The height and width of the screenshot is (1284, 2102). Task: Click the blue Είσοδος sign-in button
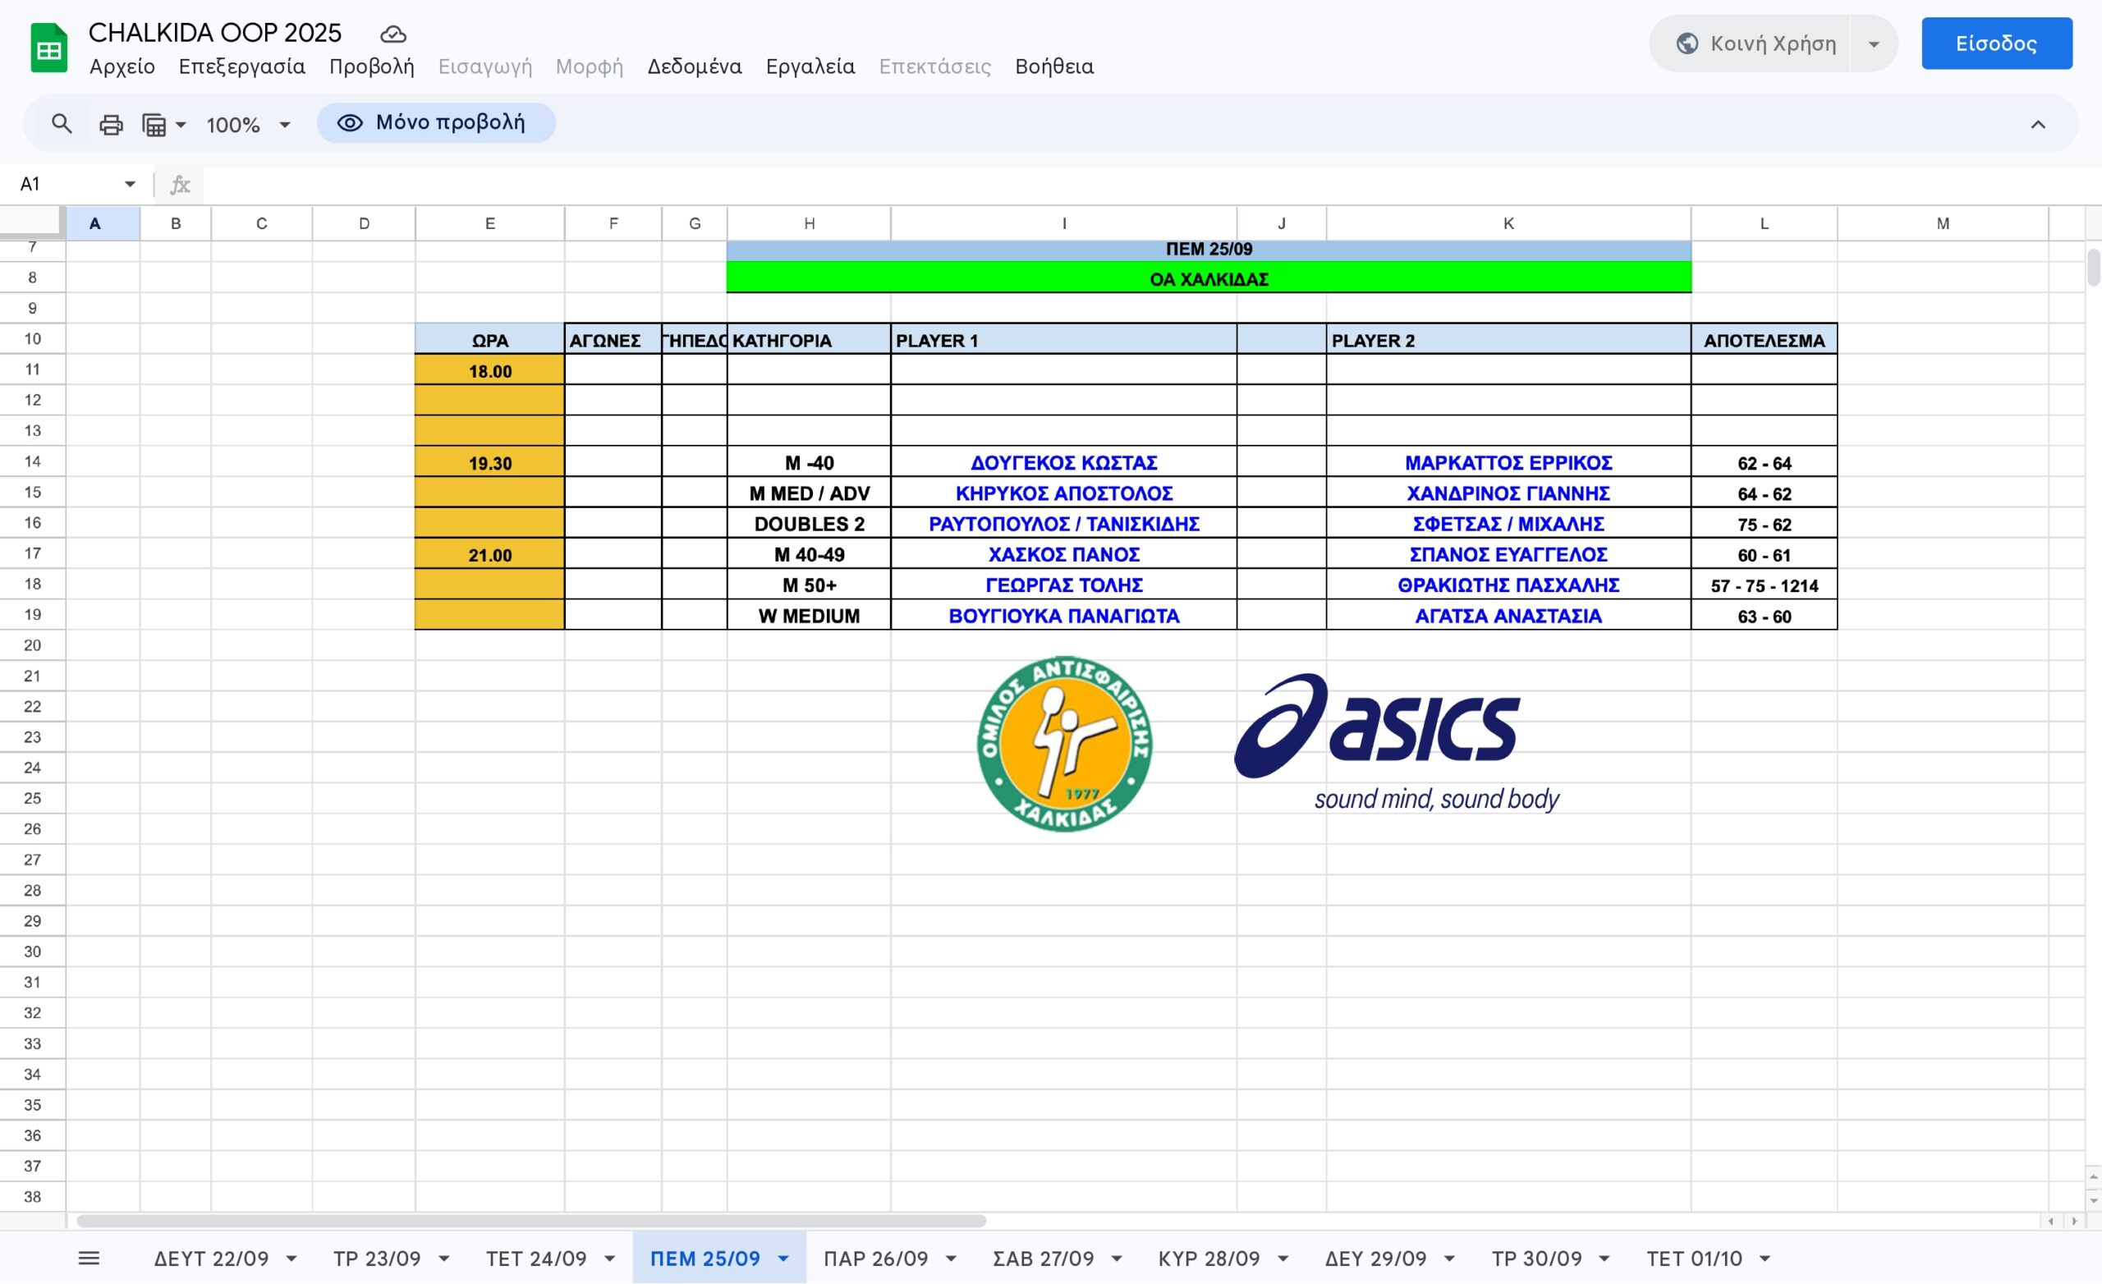pos(1995,44)
